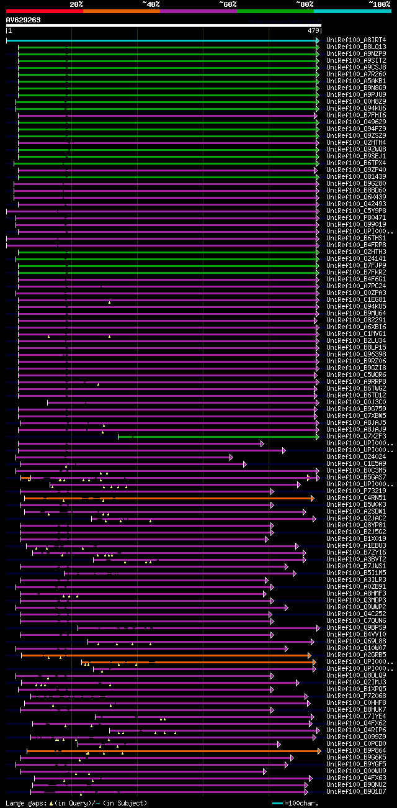Open hit UniRef100_B9Q1D7
The image size is (397, 808).
point(356,791)
